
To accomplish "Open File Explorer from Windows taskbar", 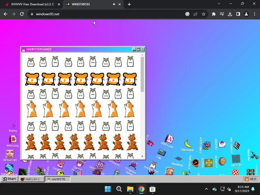I will coord(130,189).
